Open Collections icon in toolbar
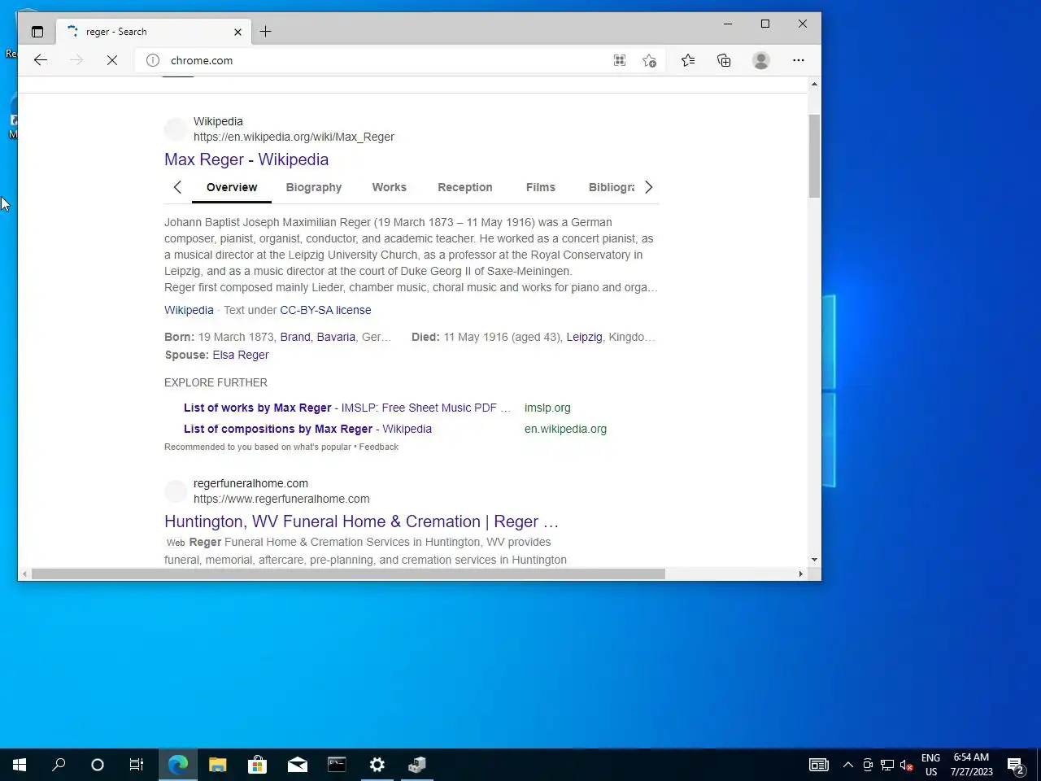Screen dimensions: 1041x781 (724, 60)
